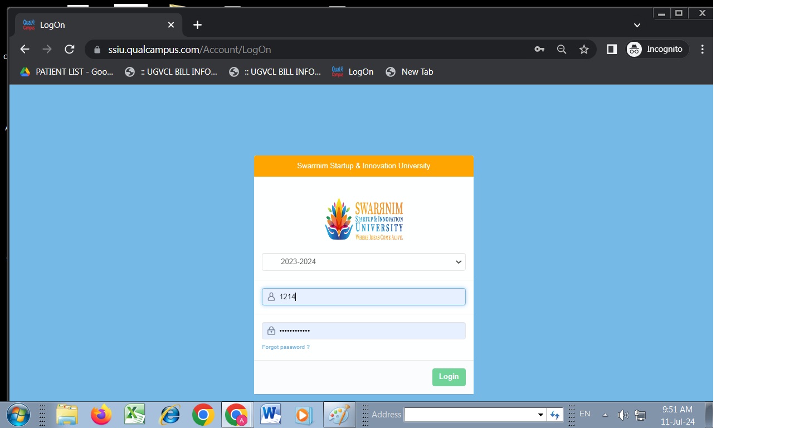799x428 pixels.
Task: Click the forward navigation arrow
Action: [x=47, y=49]
